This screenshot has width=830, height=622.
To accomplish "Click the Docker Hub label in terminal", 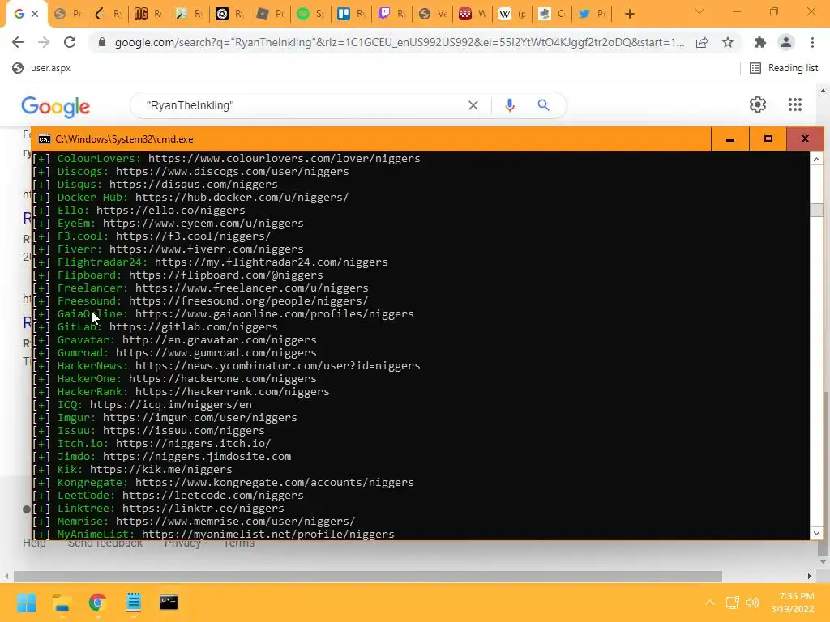I will tap(92, 198).
